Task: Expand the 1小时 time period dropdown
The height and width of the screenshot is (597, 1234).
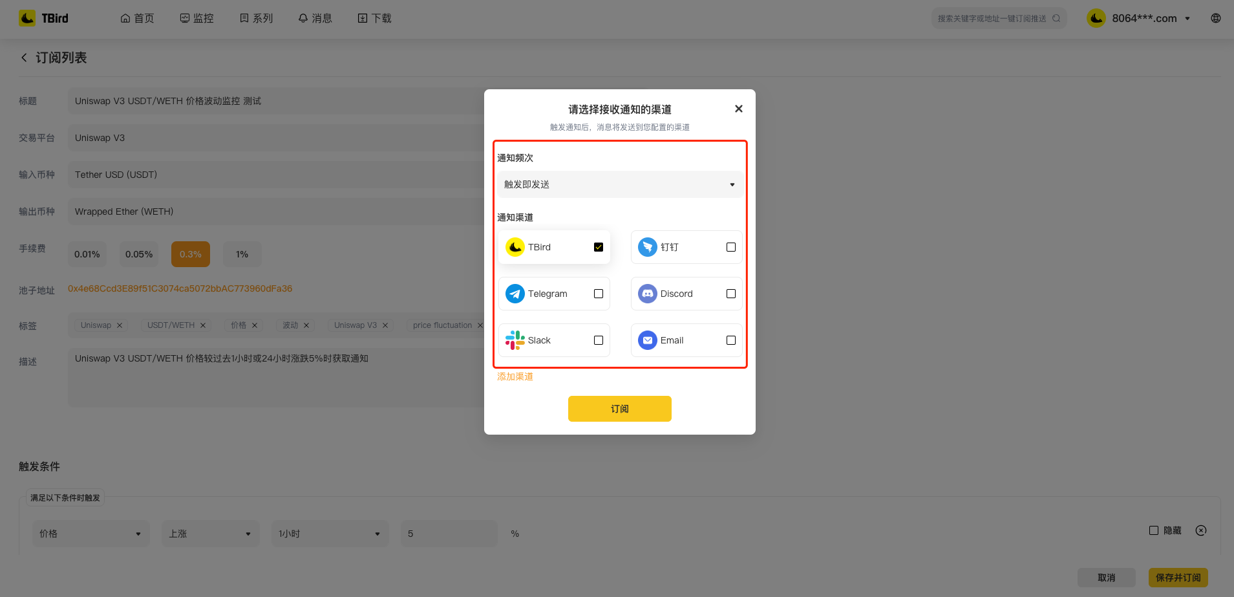Action: (x=329, y=534)
